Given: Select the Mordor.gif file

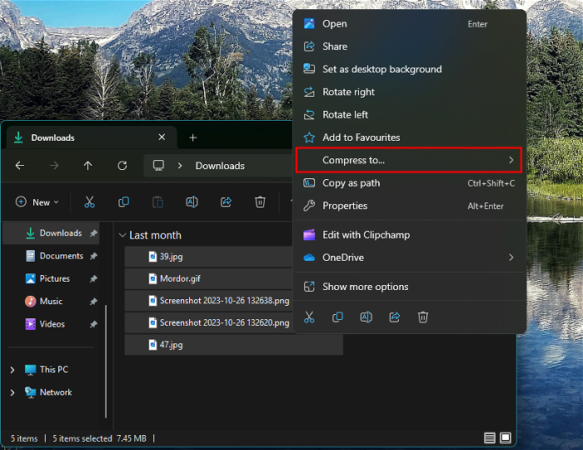Looking at the screenshot, I should pyautogui.click(x=180, y=278).
